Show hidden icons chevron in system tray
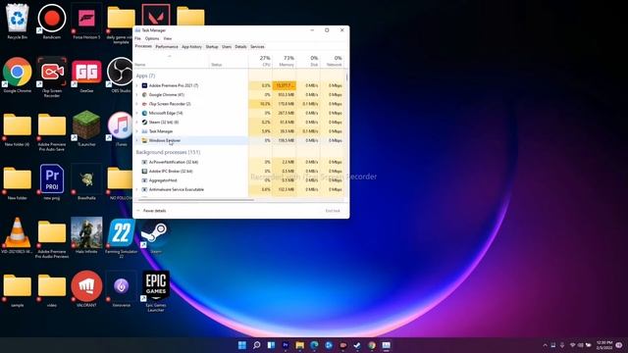628x353 pixels. coord(545,345)
